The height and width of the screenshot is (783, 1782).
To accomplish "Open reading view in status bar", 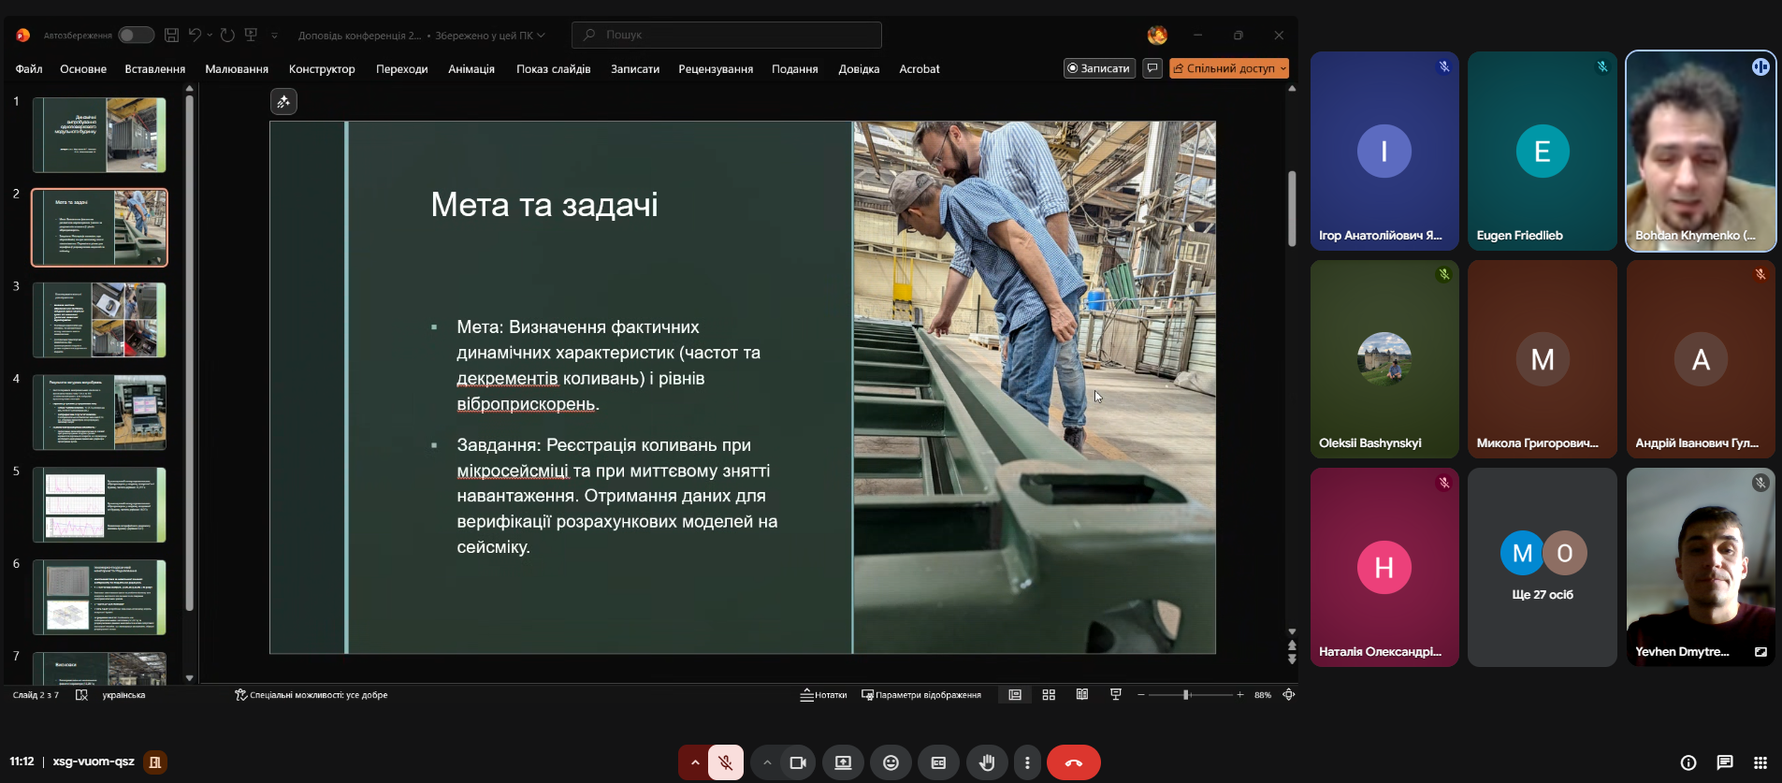I will [1082, 694].
